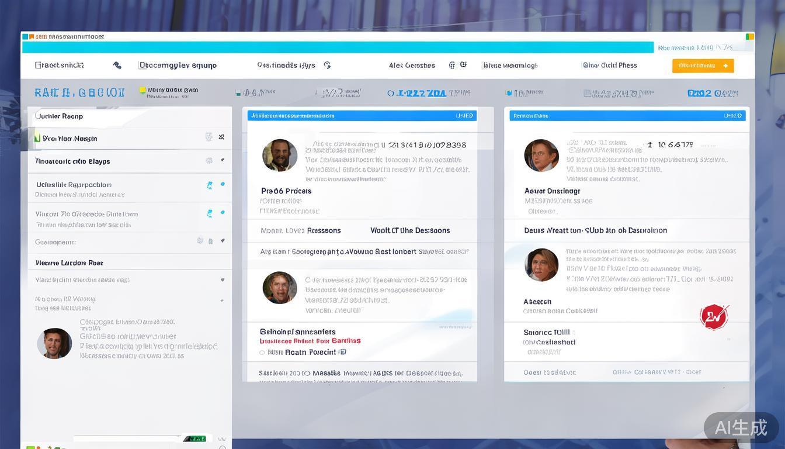Toggle the blue dot on 'Uchstihle Regarpocblon' row
Screen dimensions: 785x449
pyautogui.click(x=223, y=184)
